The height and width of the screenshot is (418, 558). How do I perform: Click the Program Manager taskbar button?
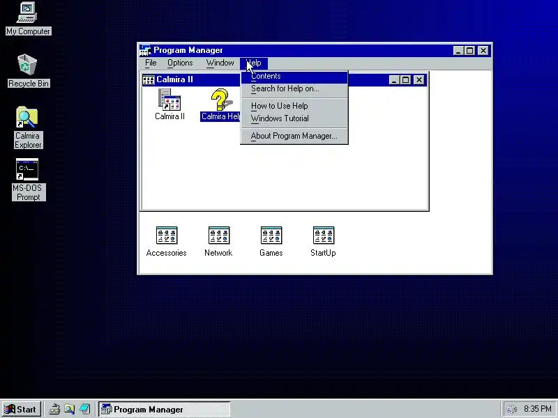165,410
